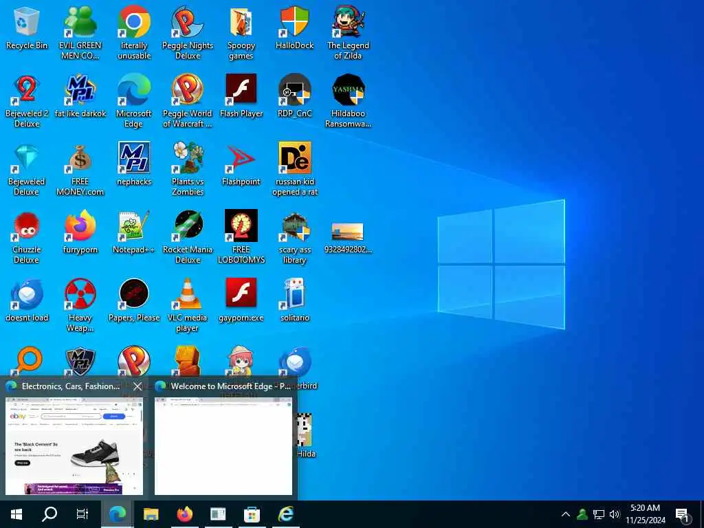The image size is (704, 528).
Task: Click the Edge icon on the taskbar
Action: tap(118, 514)
